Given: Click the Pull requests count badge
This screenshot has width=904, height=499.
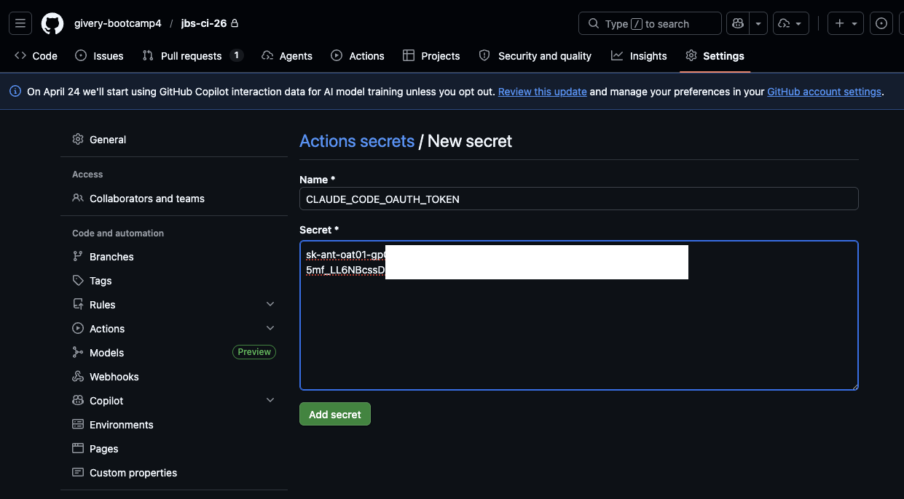Looking at the screenshot, I should [236, 55].
